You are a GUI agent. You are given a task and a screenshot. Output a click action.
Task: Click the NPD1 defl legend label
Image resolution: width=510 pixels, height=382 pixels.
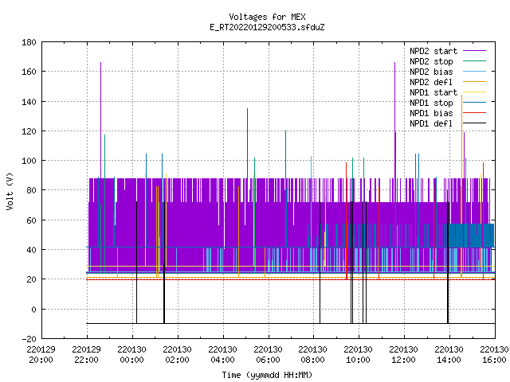point(431,124)
